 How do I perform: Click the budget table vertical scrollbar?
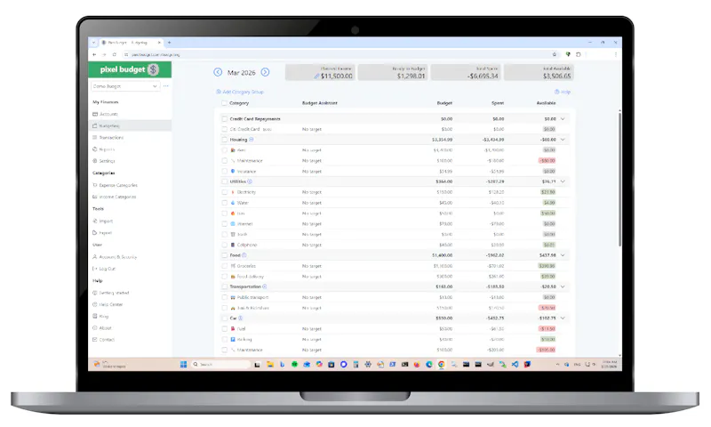[619, 179]
